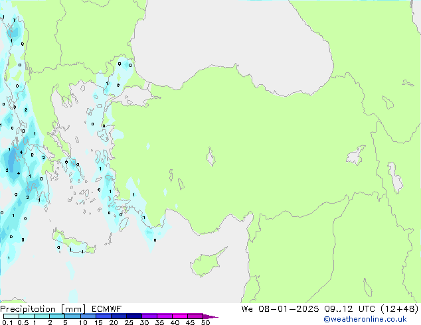Click the (12+48) forecast offset text
421x325 pixels.
tap(400, 309)
